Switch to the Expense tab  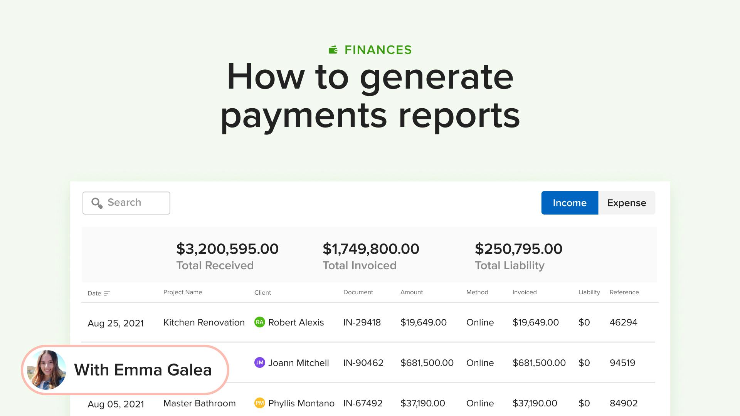(626, 203)
